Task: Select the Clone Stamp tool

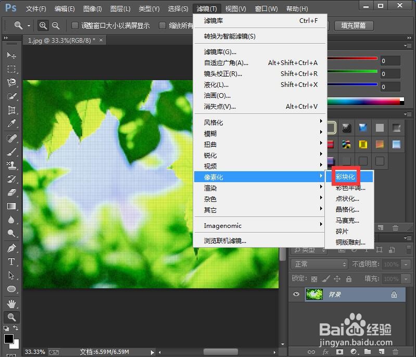Action: (11, 165)
